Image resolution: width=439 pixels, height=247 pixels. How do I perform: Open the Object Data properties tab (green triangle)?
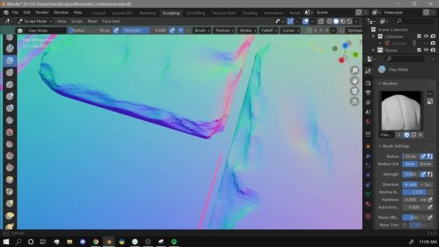[x=368, y=194]
